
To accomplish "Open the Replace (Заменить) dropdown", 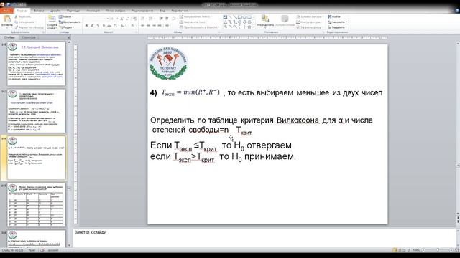I will point(337,22).
